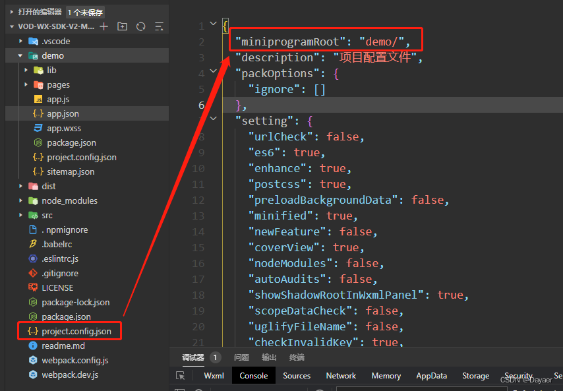Fold the setting block chevron
The height and width of the screenshot is (391, 563).
214,118
